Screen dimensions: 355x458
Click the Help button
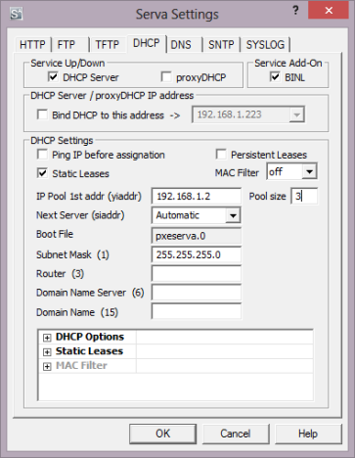308,434
